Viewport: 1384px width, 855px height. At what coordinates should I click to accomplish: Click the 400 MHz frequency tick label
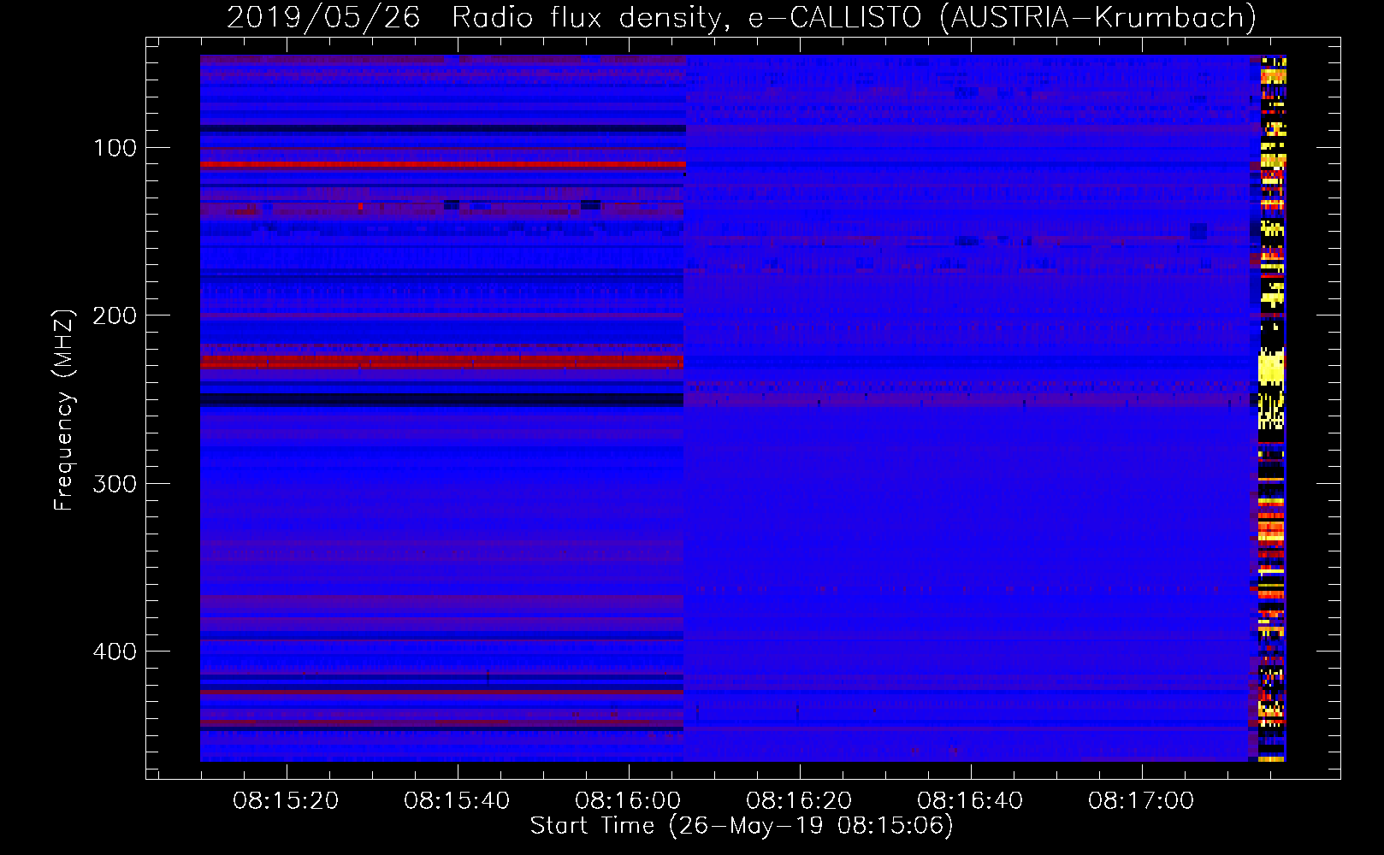(115, 652)
